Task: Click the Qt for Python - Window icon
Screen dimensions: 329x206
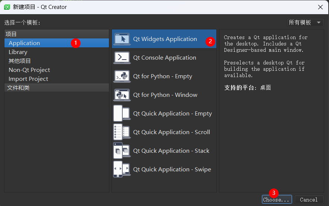Action: click(122, 95)
